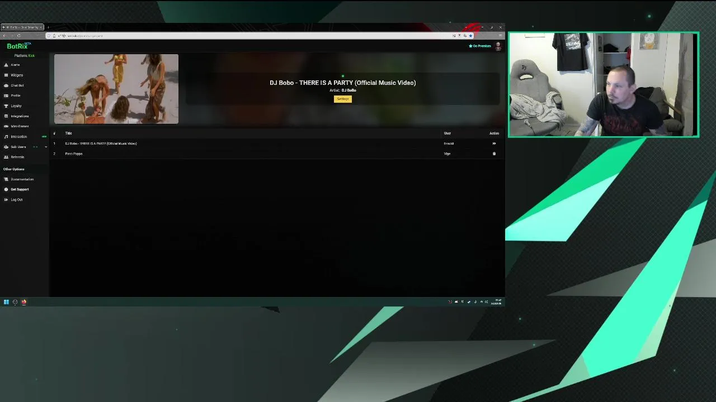Click the User column header
This screenshot has width=716, height=402.
pyautogui.click(x=447, y=133)
